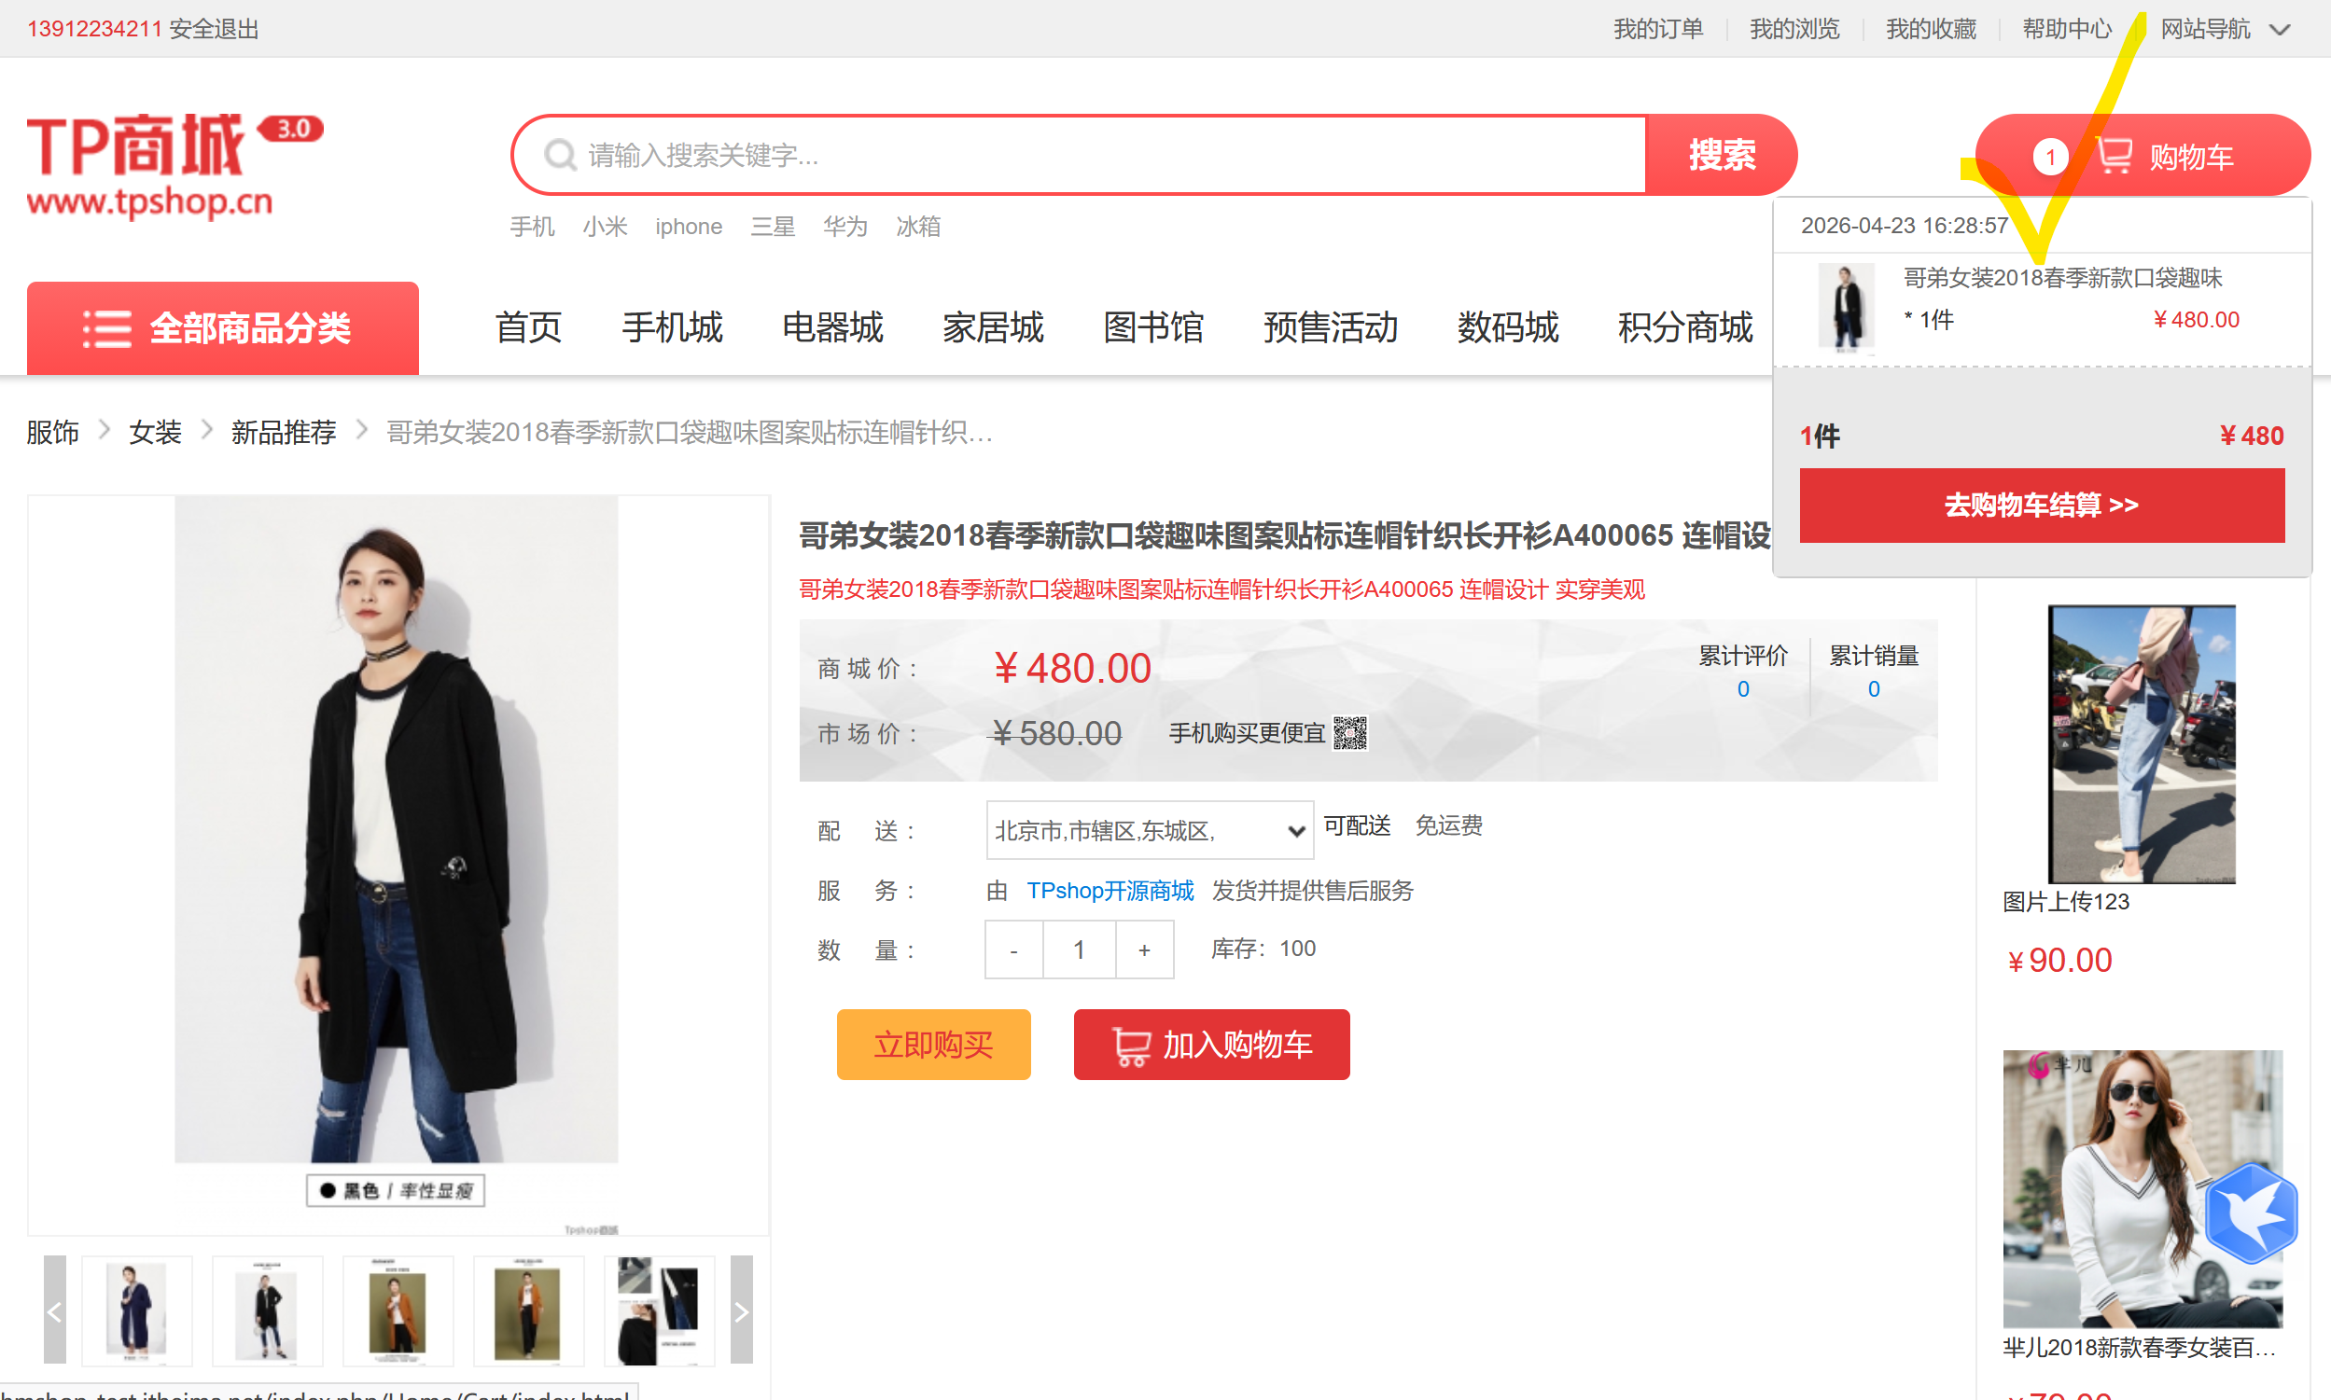Click the cart dropdown item thumbnail
The width and height of the screenshot is (2331, 1400).
click(x=1846, y=307)
